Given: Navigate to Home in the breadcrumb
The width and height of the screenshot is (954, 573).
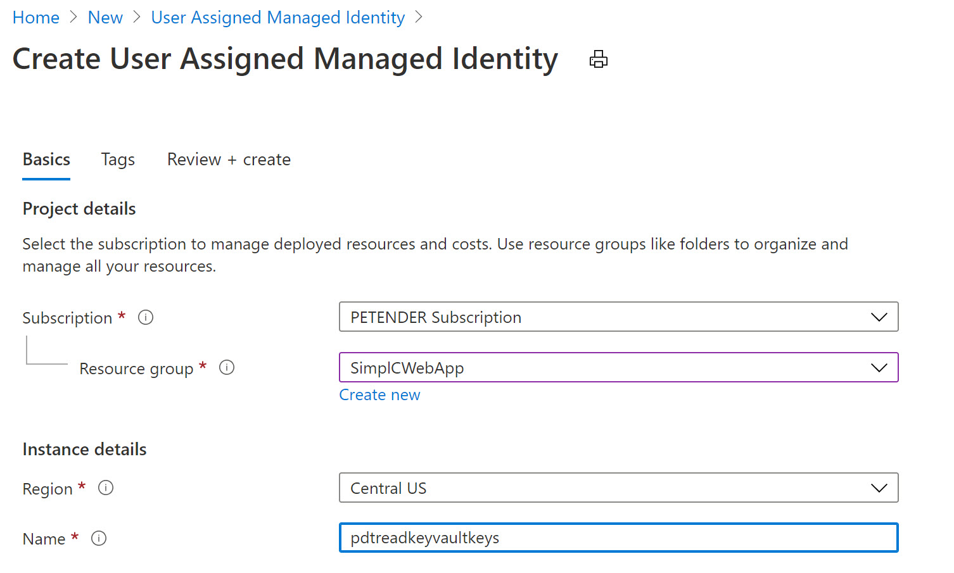Looking at the screenshot, I should (36, 18).
